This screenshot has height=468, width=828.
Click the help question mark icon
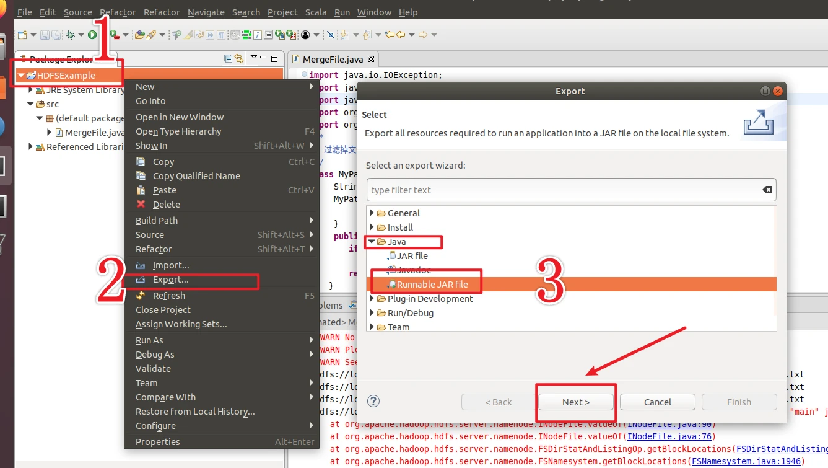point(373,401)
